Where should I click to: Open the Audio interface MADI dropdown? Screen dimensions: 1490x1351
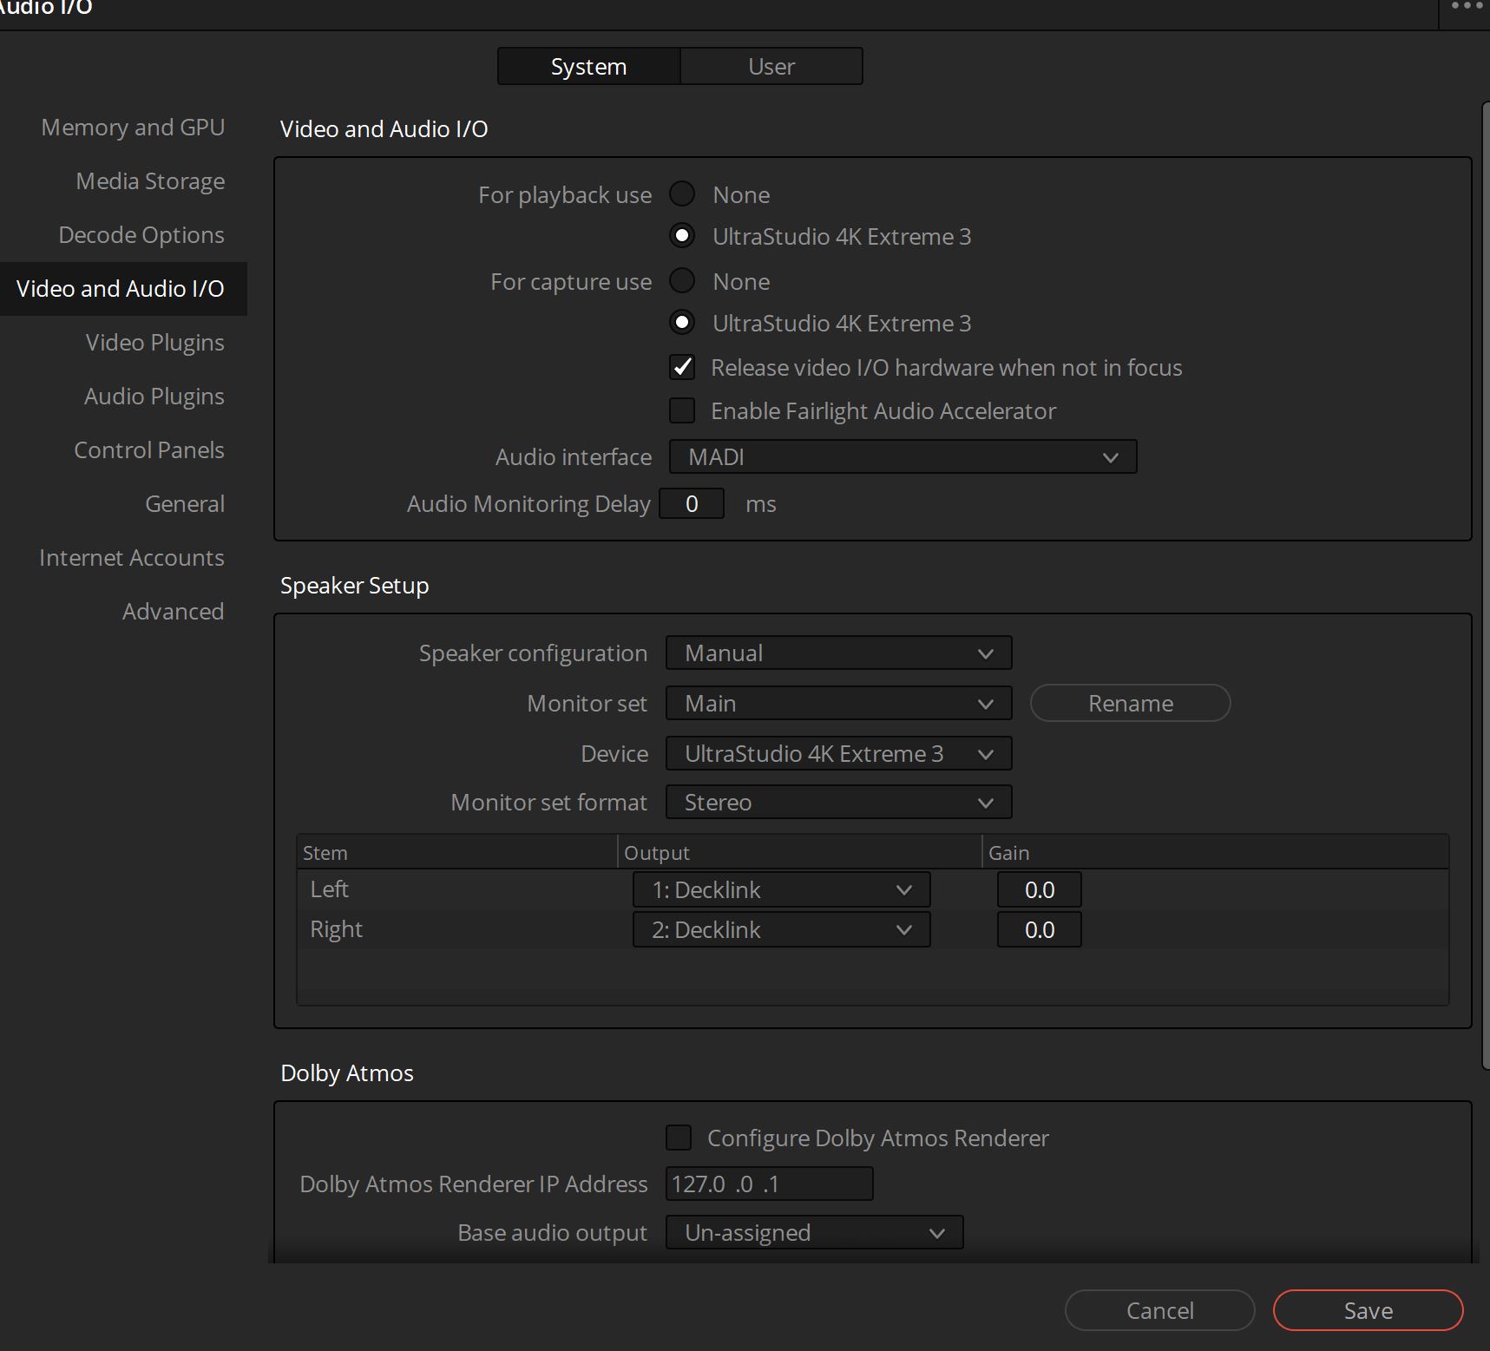pos(903,456)
